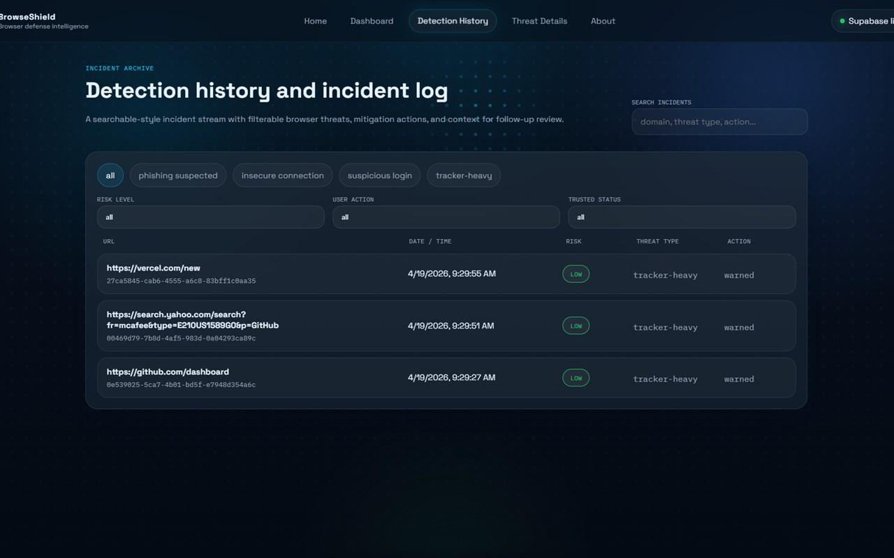894x558 pixels.
Task: Select the 'all' threat filter chip
Action: coord(110,176)
